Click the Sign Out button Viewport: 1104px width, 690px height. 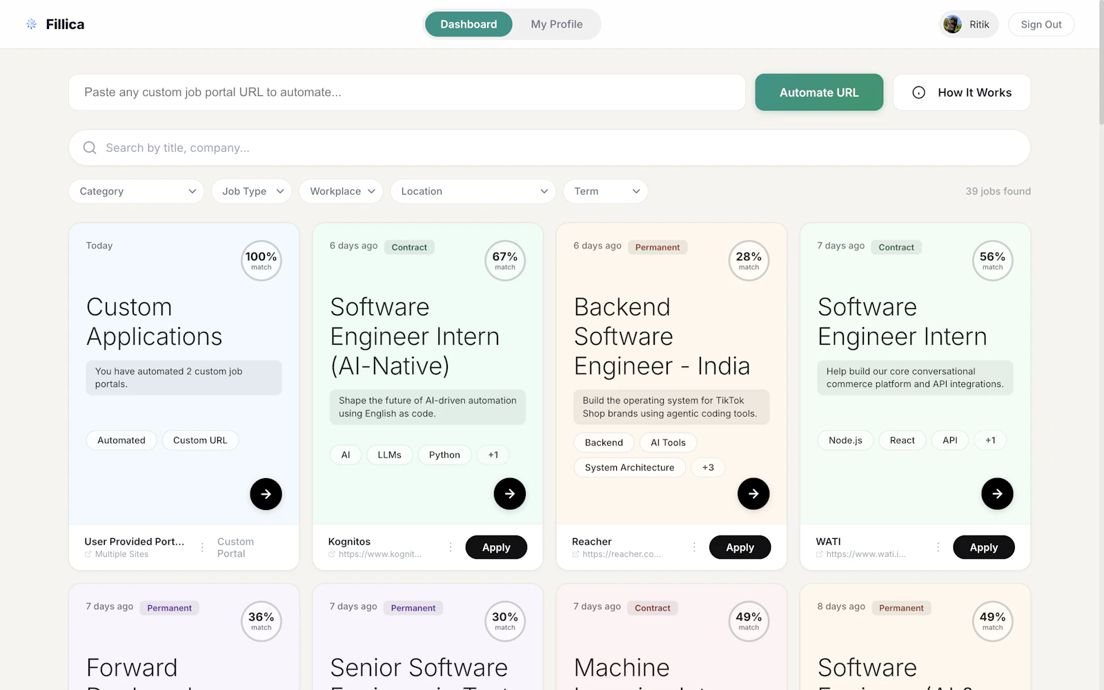1041,24
